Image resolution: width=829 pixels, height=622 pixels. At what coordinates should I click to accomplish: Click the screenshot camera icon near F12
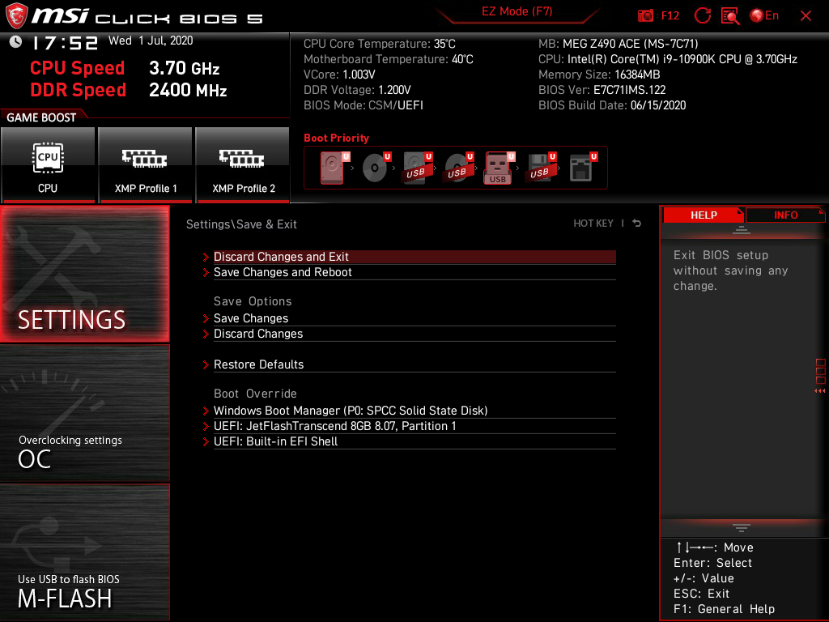pos(645,15)
